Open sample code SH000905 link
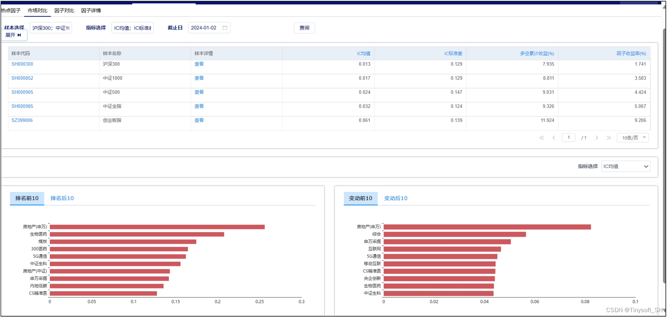Image resolution: width=668 pixels, height=317 pixels. tap(22, 92)
